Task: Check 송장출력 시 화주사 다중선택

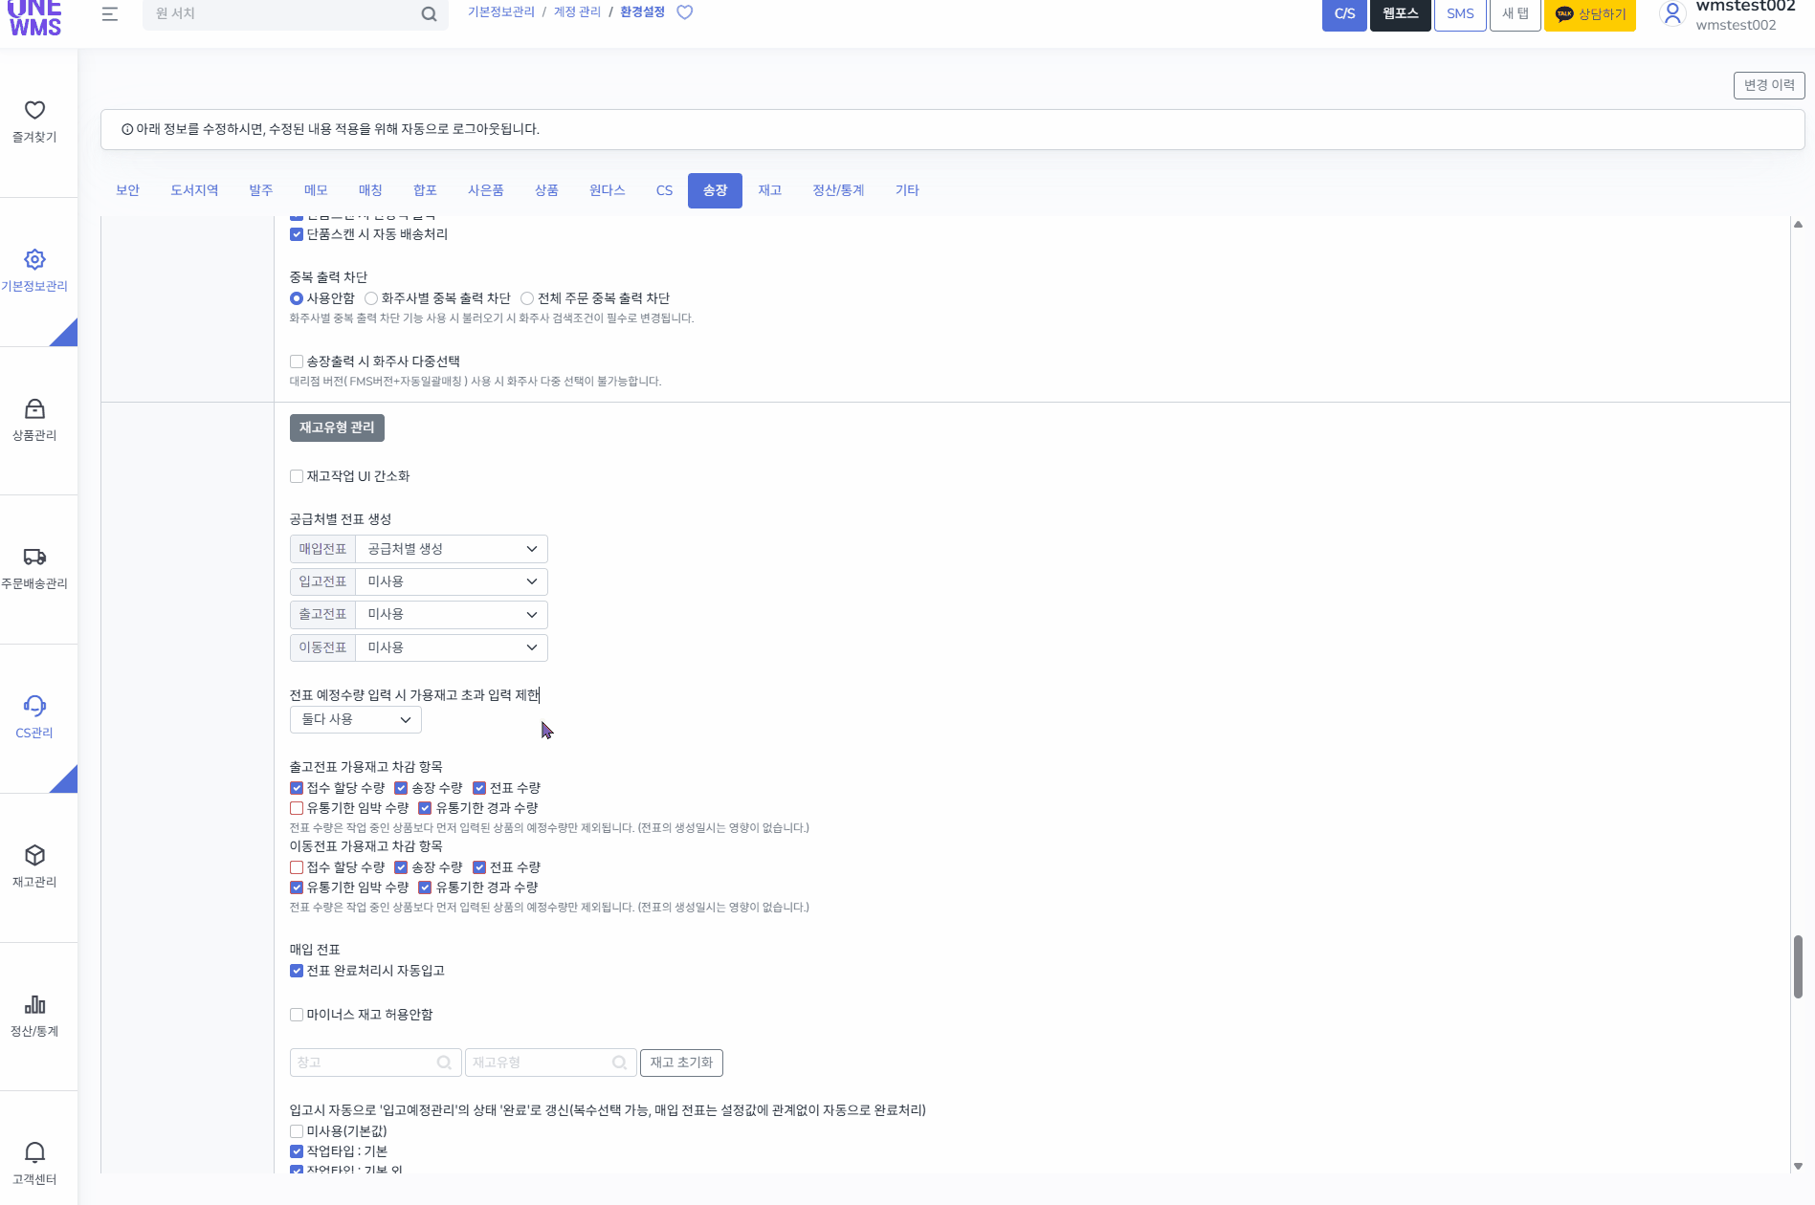Action: pos(297,361)
